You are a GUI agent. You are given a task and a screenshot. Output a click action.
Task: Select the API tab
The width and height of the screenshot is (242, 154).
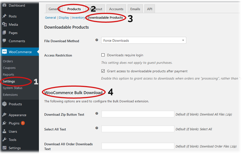coord(149,9)
